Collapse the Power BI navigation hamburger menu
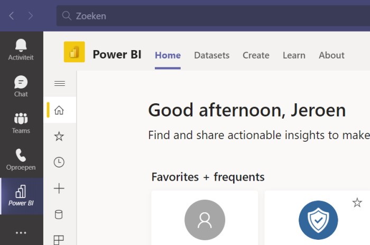 (x=60, y=83)
